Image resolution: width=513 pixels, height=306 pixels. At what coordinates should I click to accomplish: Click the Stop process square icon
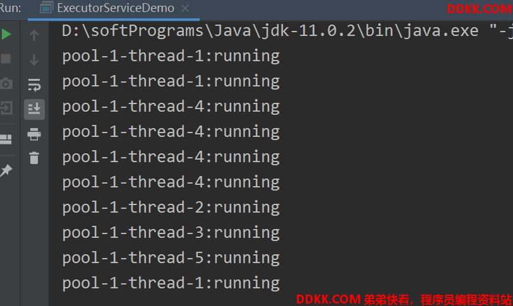6,59
